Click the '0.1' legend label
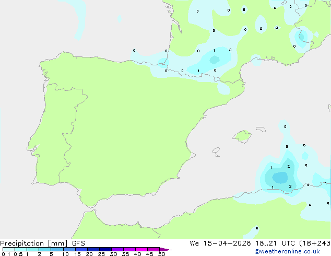 point(6,254)
